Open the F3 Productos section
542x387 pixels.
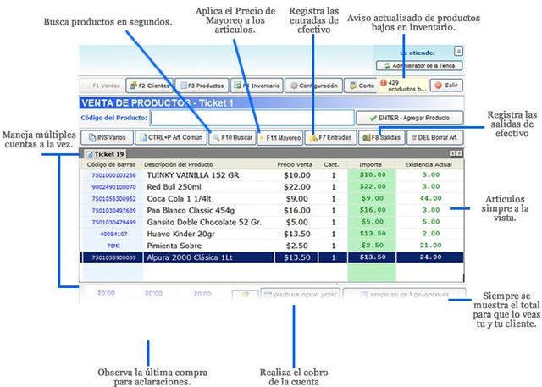(202, 86)
